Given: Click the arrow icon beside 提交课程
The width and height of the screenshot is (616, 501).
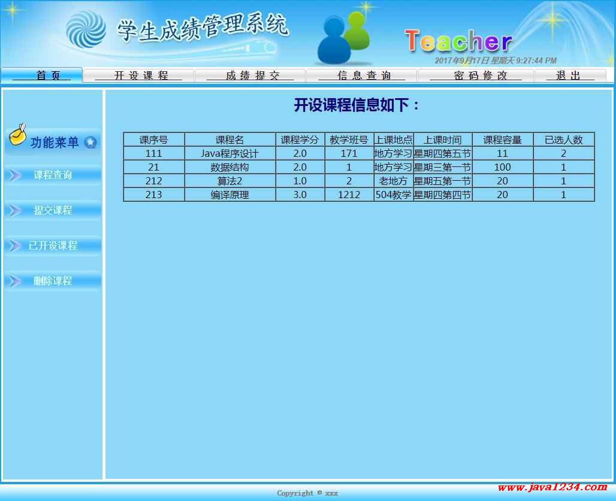Looking at the screenshot, I should pos(14,211).
